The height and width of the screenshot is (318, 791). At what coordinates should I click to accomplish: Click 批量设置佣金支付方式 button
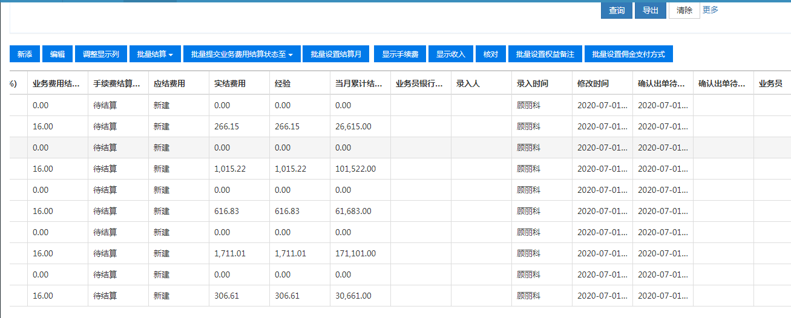[629, 54]
